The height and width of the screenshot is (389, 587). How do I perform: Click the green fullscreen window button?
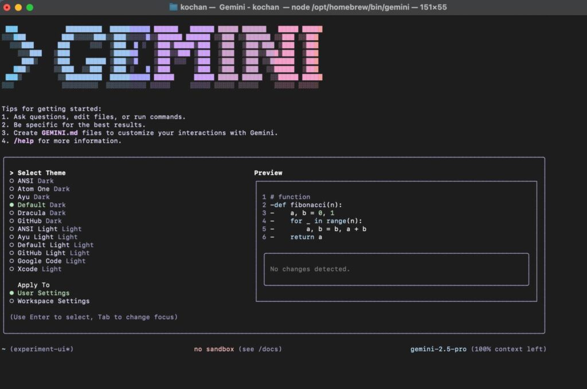click(30, 7)
